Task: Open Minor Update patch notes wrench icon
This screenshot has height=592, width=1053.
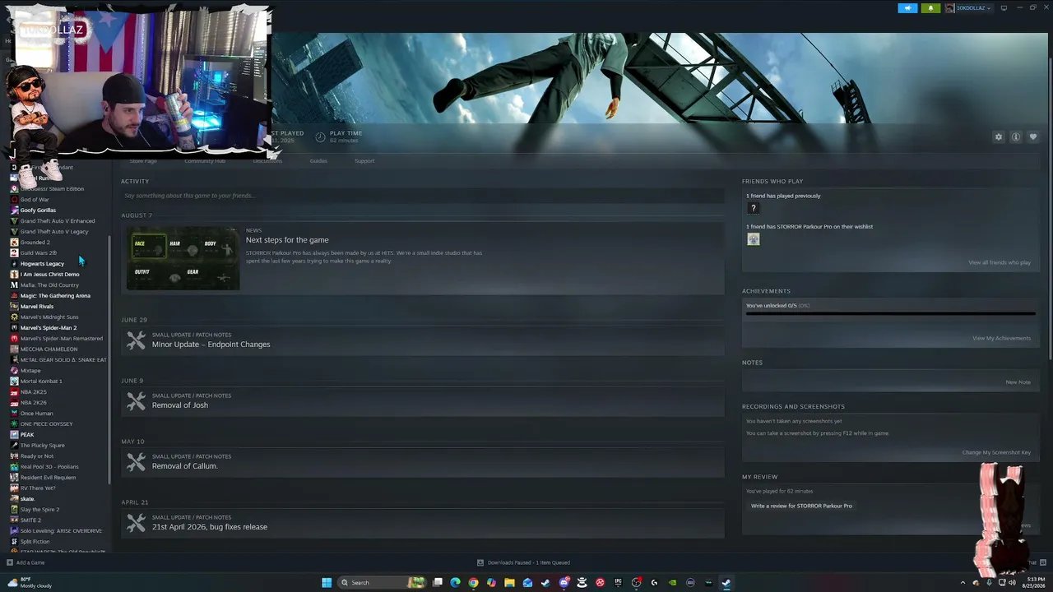Action: pyautogui.click(x=137, y=340)
